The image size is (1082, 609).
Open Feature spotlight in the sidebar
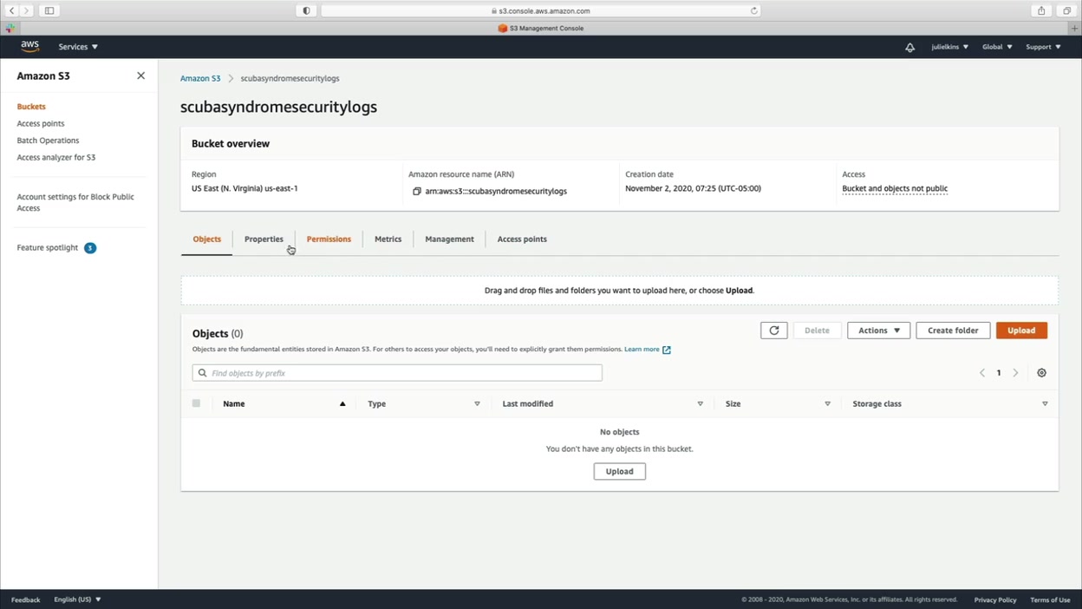[48, 248]
